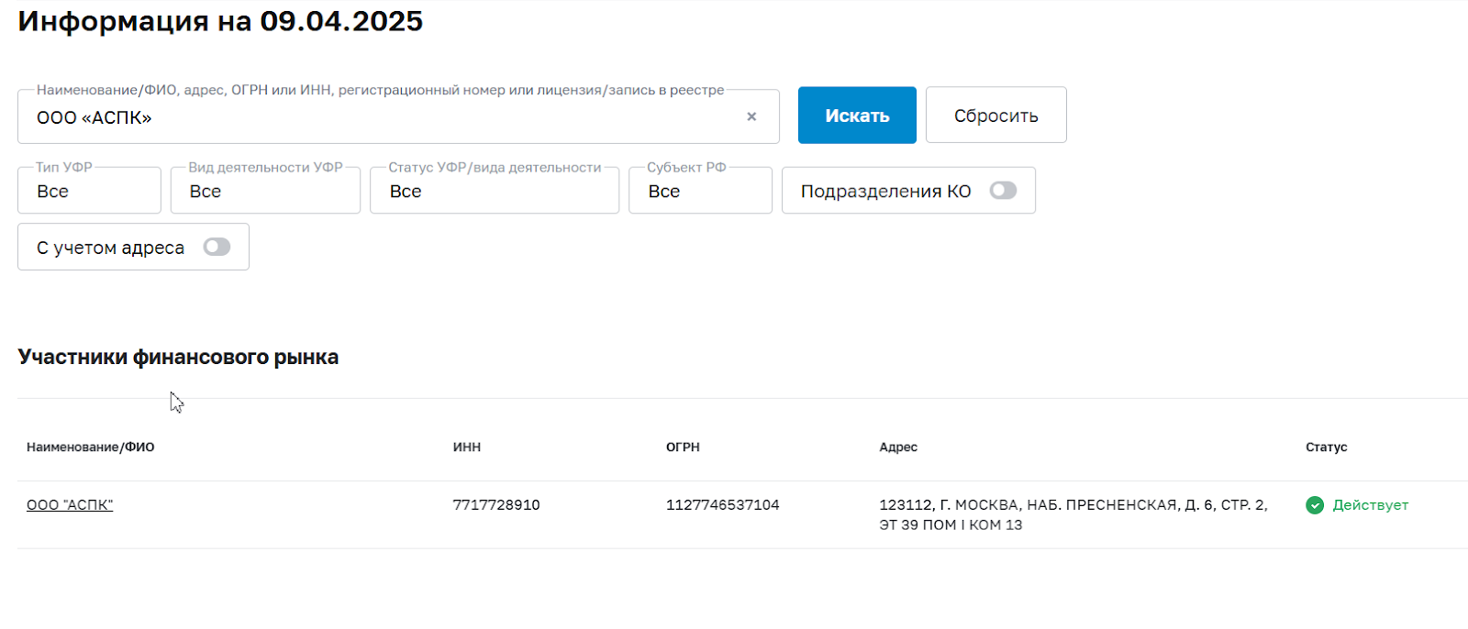
Task: Click the ОГРН column header
Action: pos(683,447)
